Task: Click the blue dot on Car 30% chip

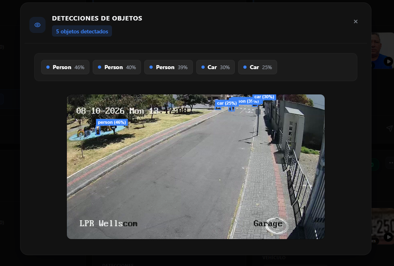Action: (203, 67)
